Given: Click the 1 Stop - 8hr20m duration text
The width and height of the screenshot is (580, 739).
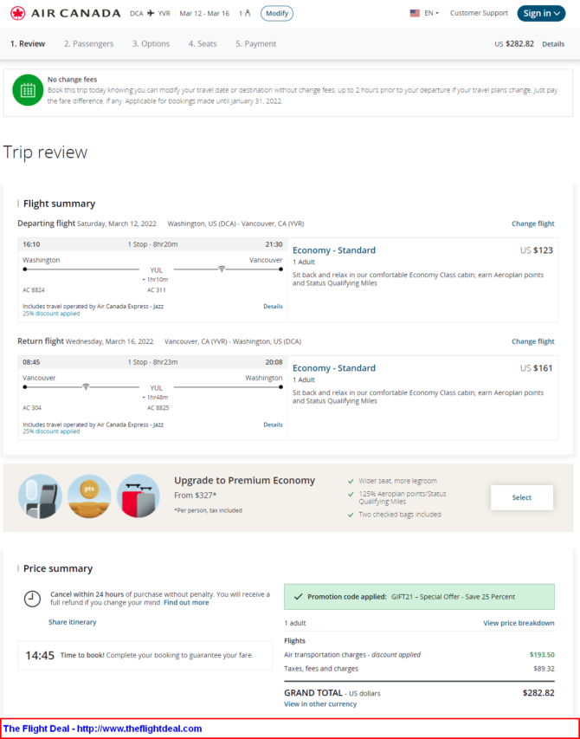Looking at the screenshot, I should click(x=152, y=244).
